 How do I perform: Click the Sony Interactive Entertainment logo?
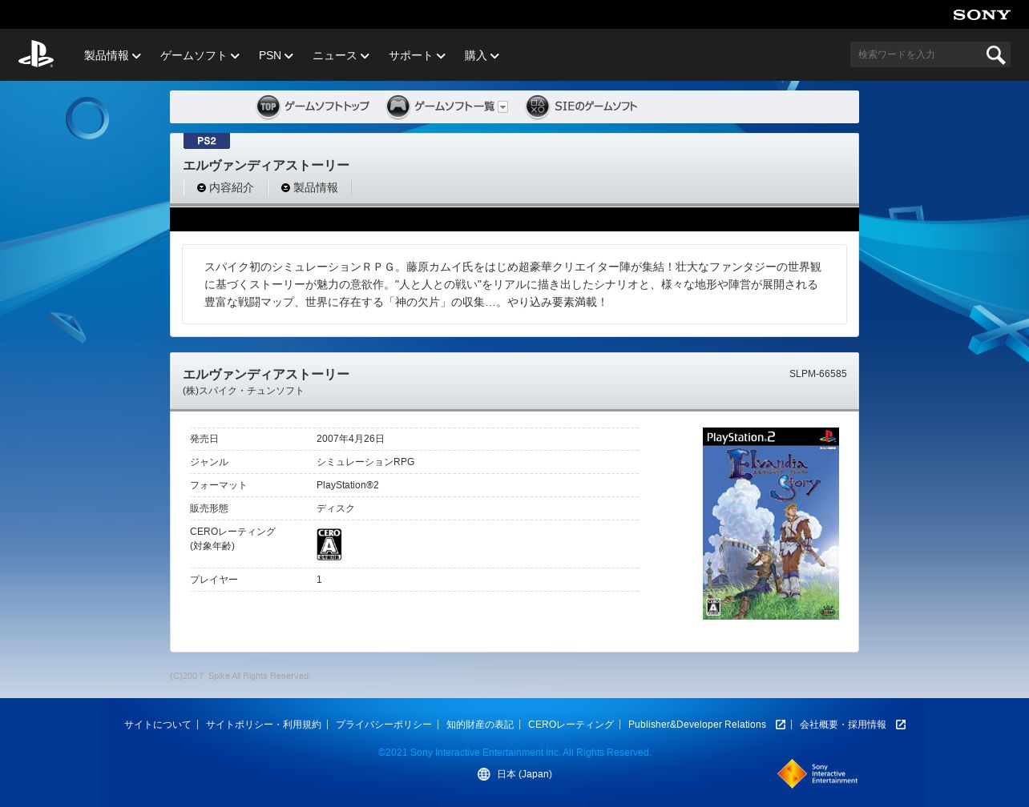pyautogui.click(x=817, y=773)
